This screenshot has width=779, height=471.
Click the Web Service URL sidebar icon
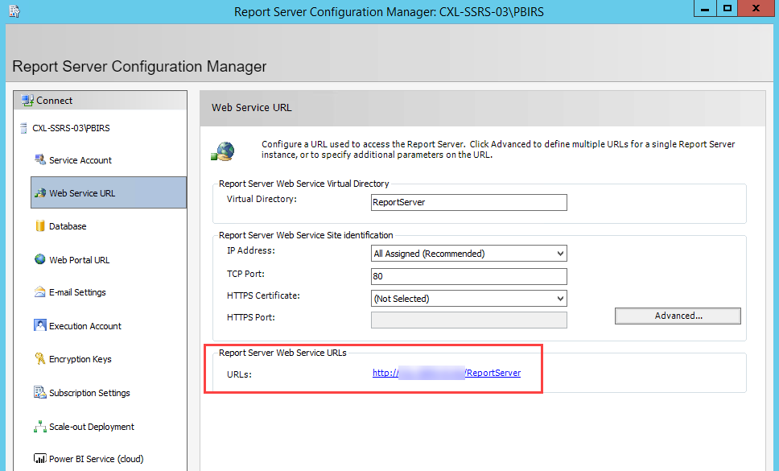[40, 192]
